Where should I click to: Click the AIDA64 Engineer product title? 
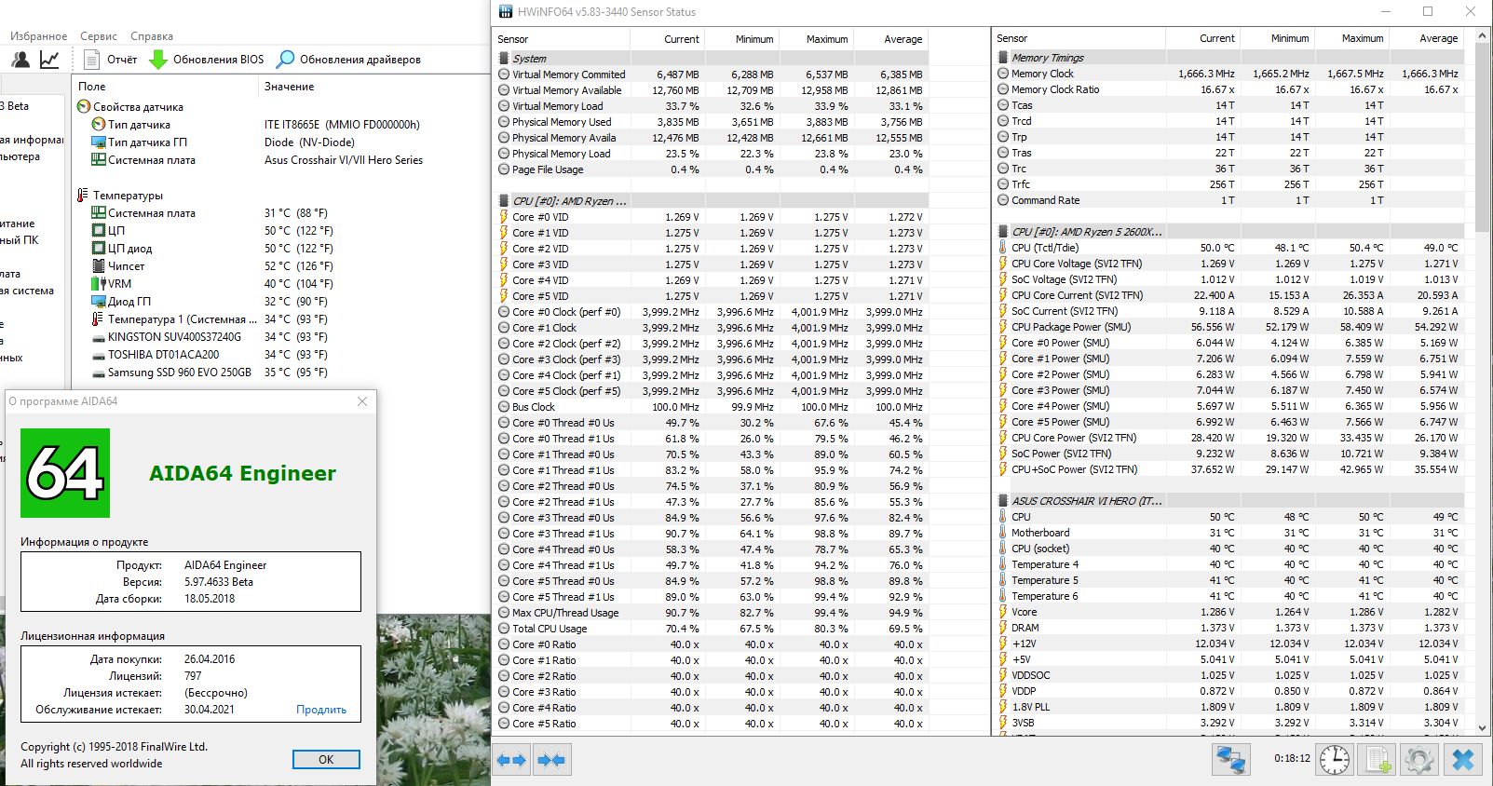[x=242, y=473]
